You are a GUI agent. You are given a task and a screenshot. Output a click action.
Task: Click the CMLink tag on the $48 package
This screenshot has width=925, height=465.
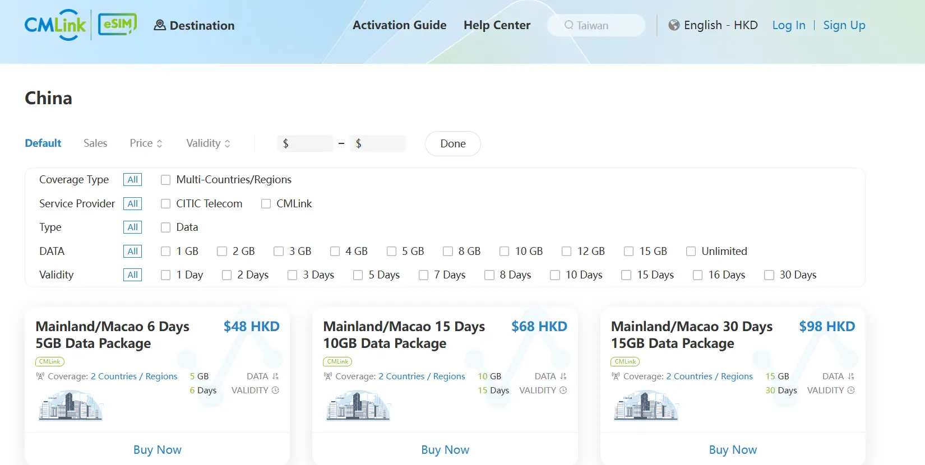pyautogui.click(x=50, y=362)
